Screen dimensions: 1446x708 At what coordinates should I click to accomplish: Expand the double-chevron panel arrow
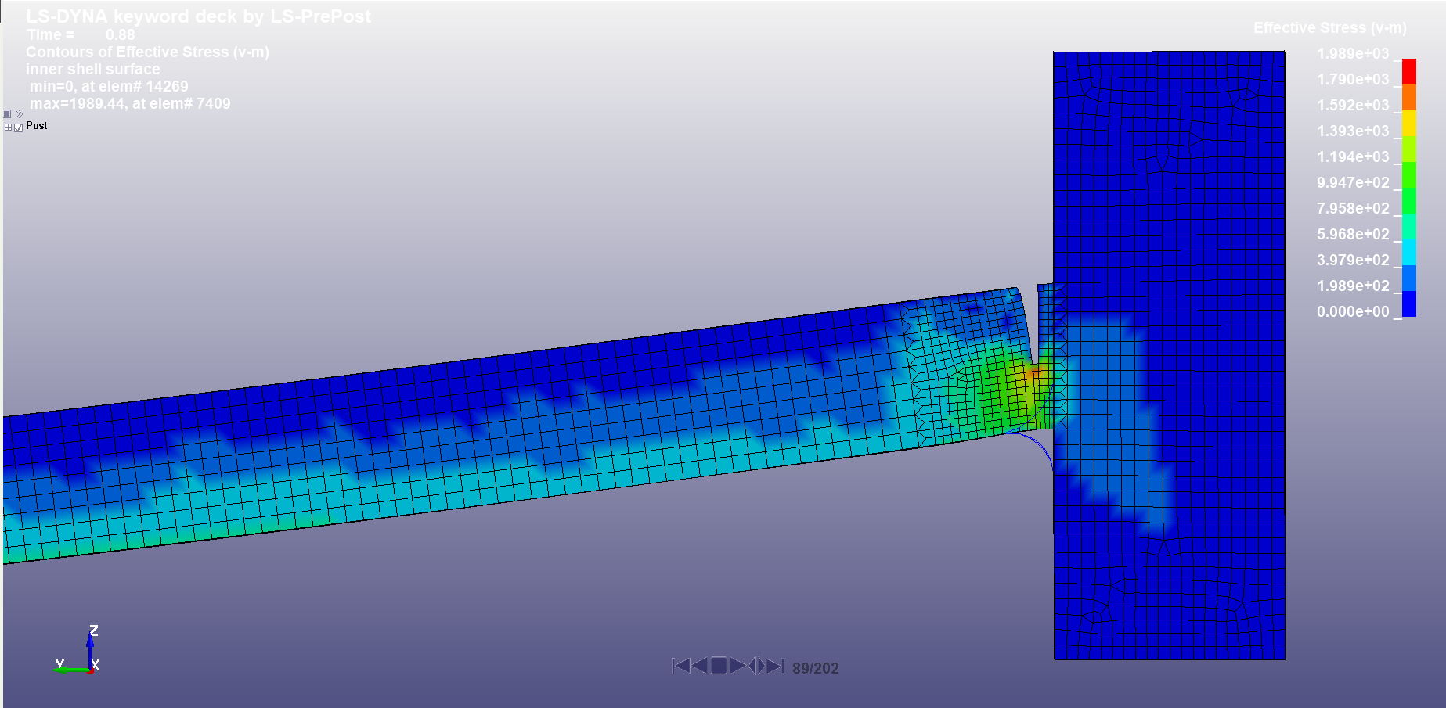pyautogui.click(x=19, y=114)
